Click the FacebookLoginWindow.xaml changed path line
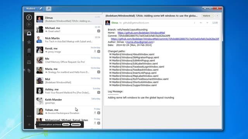 coord(137,67)
